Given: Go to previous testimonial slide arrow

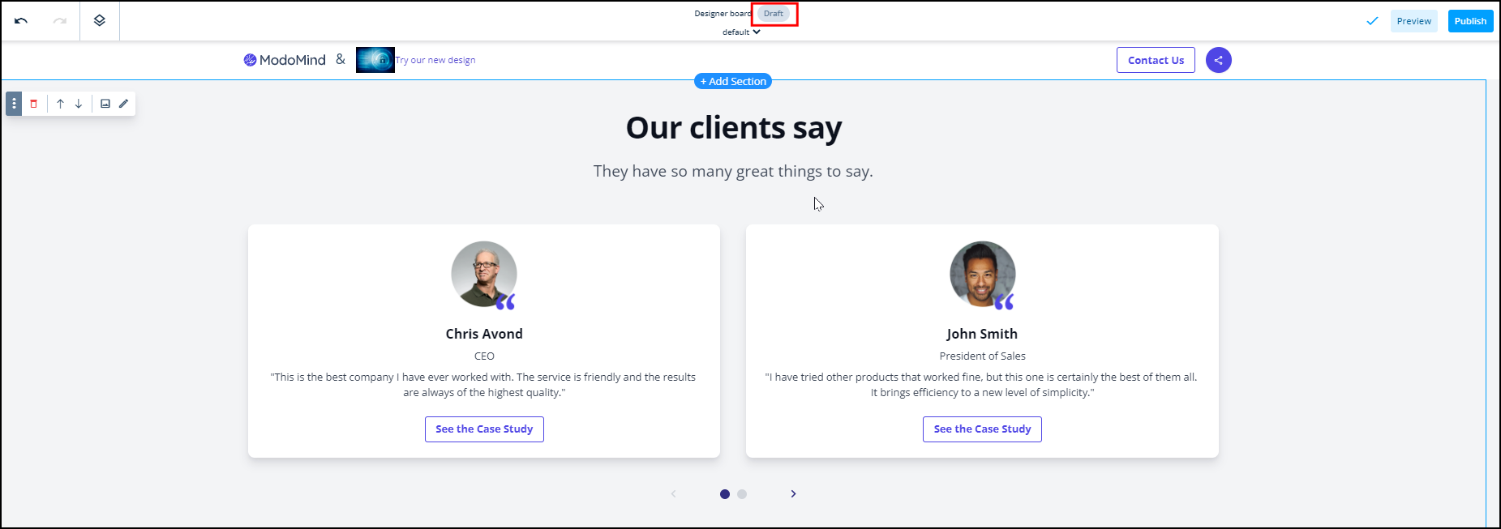Looking at the screenshot, I should pyautogui.click(x=673, y=494).
